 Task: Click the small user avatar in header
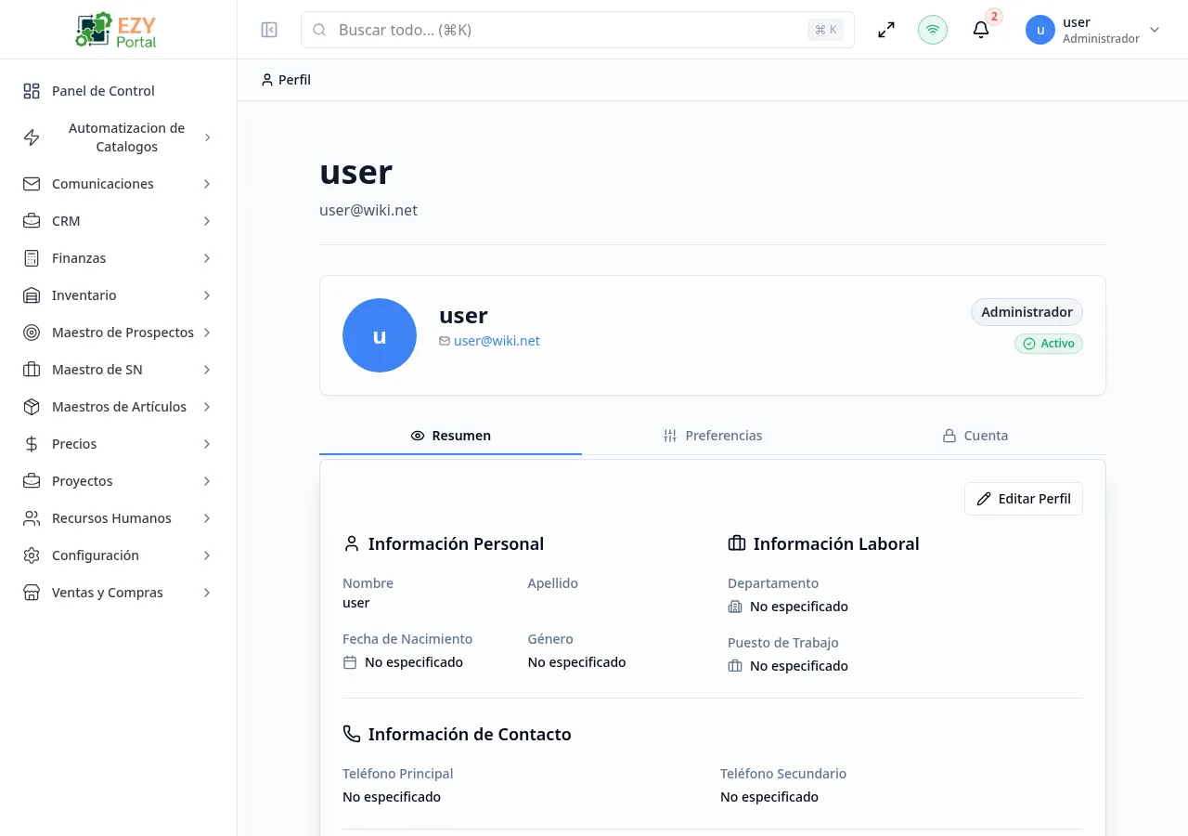[1040, 30]
